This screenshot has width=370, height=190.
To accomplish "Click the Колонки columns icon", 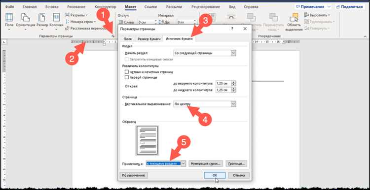I will coord(56,17).
